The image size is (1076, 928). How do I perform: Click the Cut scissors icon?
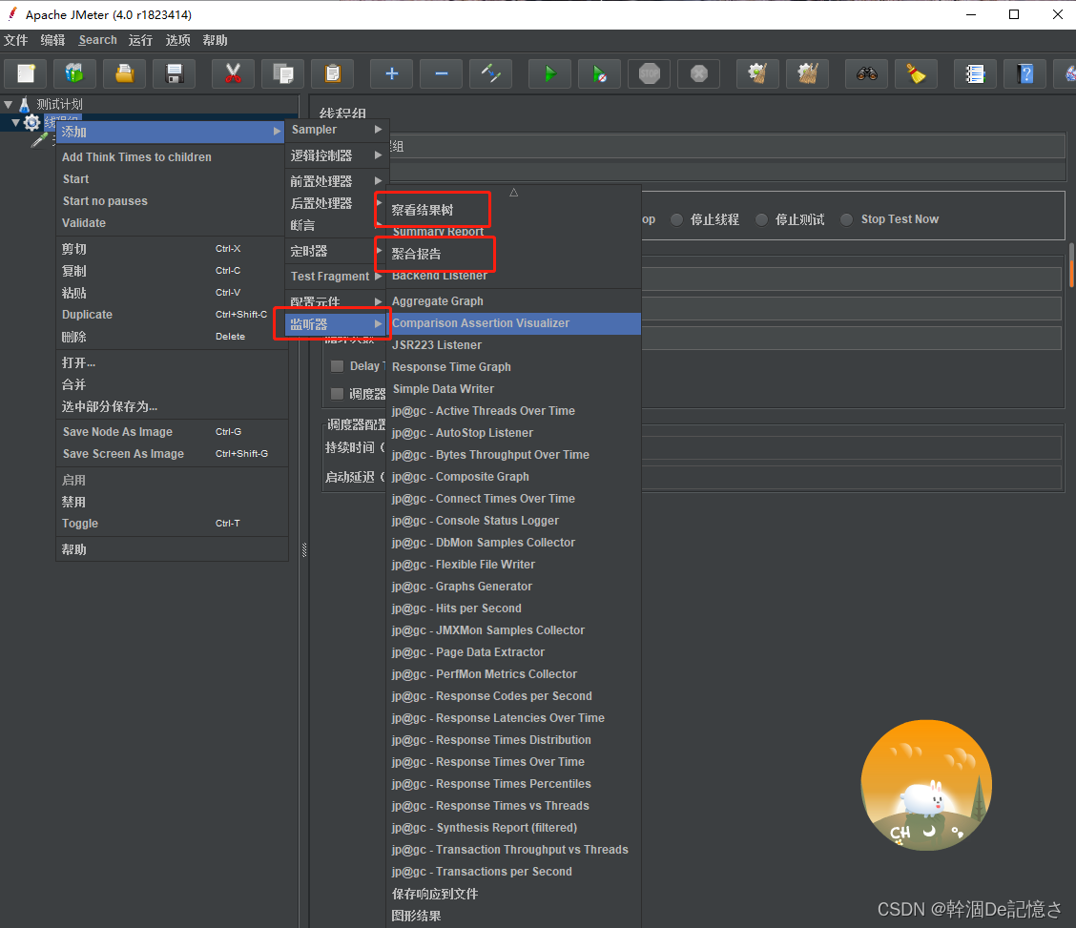234,73
